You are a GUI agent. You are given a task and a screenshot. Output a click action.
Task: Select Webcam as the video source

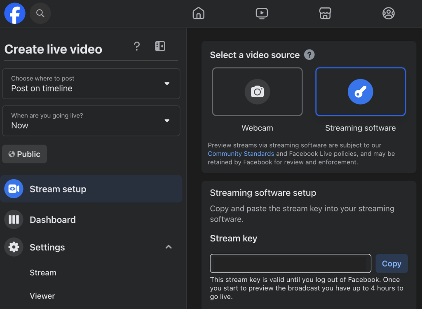(x=257, y=91)
